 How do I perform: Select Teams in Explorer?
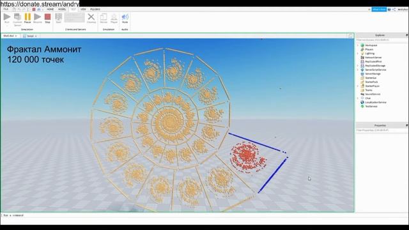[369, 90]
